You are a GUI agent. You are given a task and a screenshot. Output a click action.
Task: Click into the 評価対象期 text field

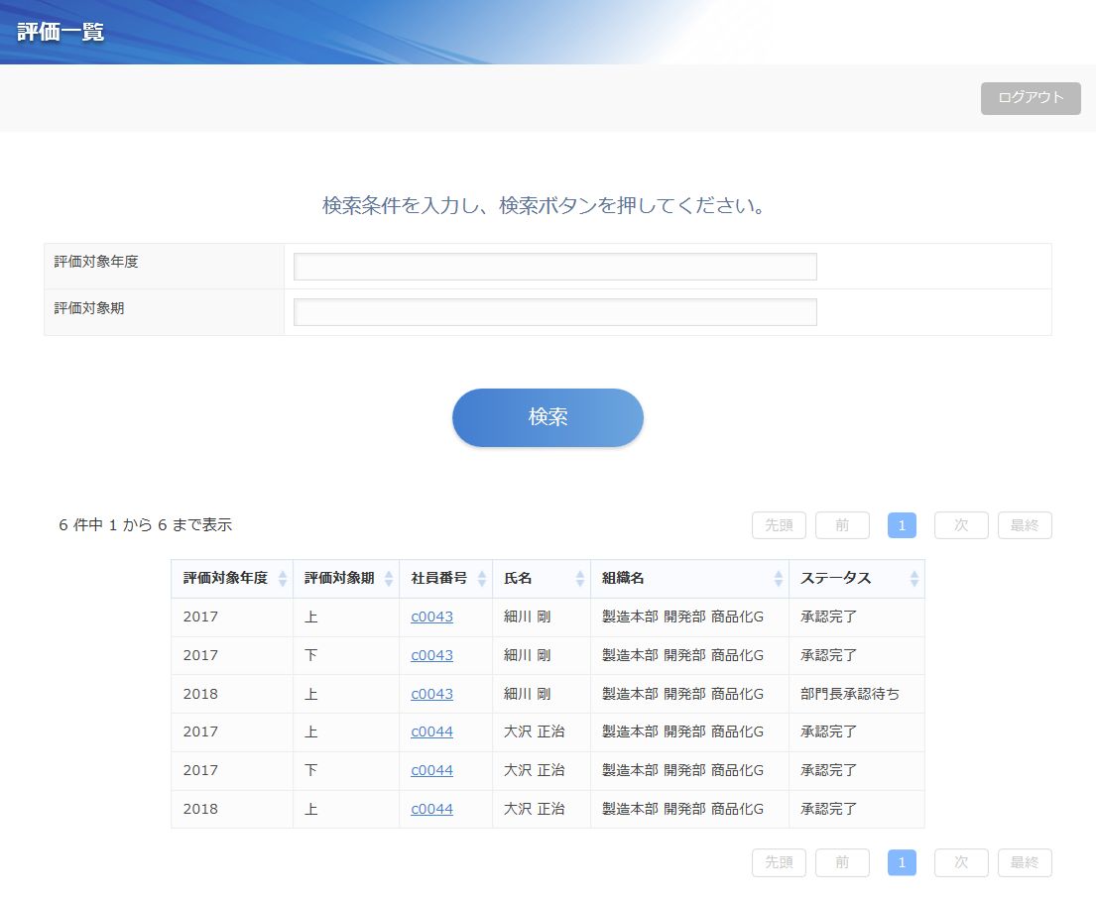click(555, 312)
